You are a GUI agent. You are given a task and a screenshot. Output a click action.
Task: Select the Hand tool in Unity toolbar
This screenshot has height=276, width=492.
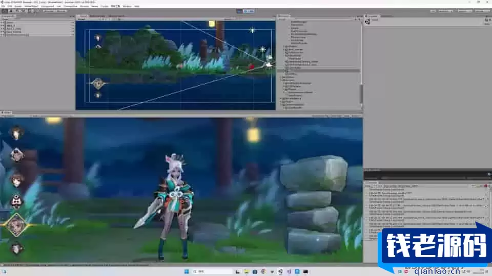[5, 11]
